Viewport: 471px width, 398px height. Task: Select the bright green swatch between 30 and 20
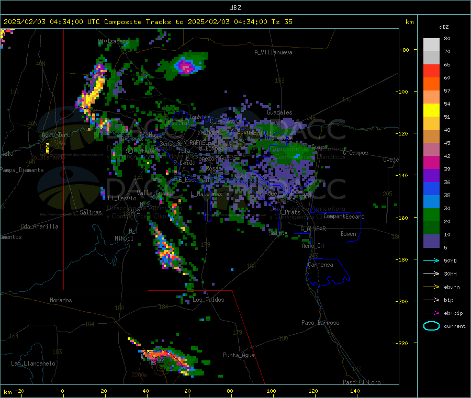[431, 214]
